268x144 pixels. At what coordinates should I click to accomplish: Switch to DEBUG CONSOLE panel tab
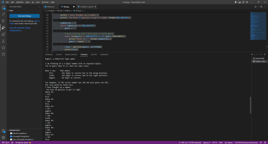71,55
